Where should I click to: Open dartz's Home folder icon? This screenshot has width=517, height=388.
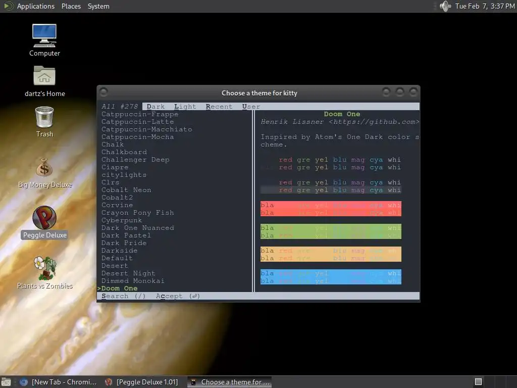tap(44, 76)
